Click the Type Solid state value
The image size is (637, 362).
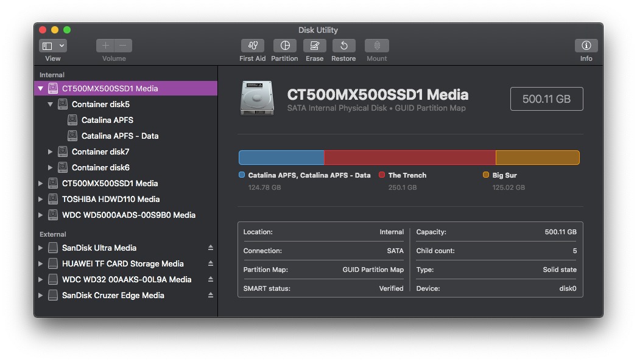(560, 270)
